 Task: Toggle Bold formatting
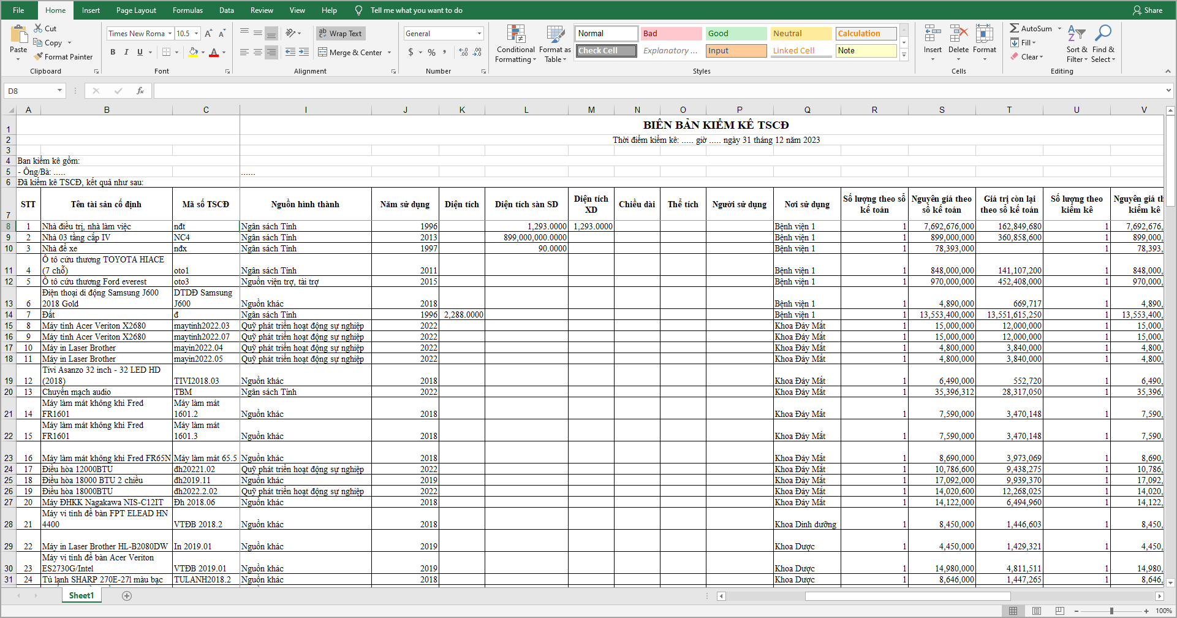pyautogui.click(x=113, y=52)
